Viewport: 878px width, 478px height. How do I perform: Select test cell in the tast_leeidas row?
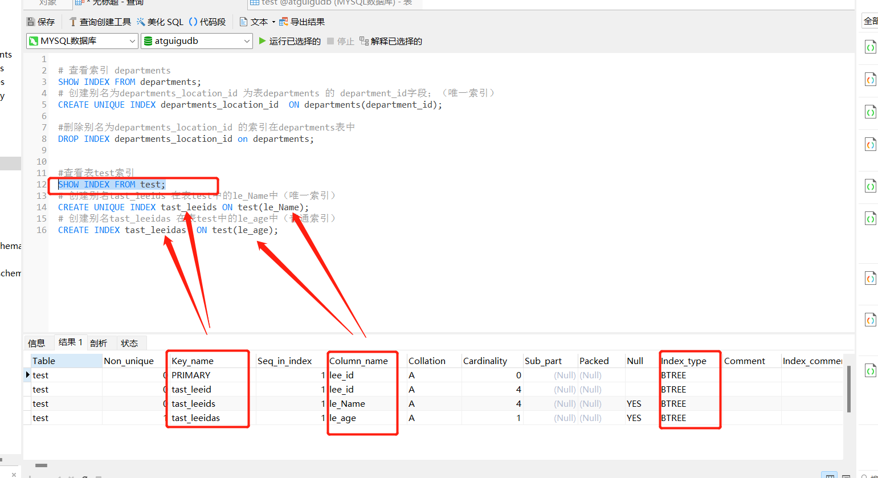66,418
